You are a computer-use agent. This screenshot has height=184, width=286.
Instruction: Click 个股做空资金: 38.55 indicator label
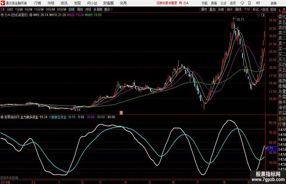point(62,117)
